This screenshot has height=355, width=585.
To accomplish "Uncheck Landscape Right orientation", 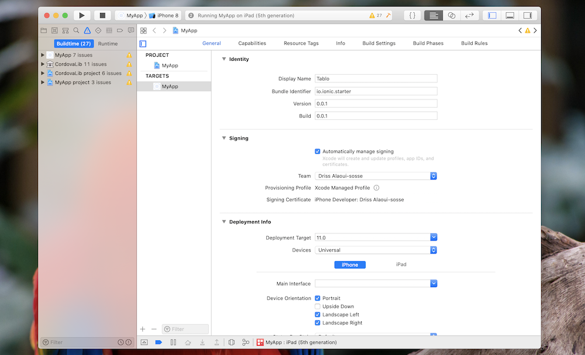I will (x=318, y=323).
